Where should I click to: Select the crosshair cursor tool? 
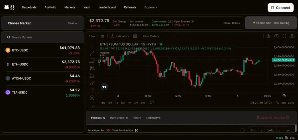[x=92, y=46]
